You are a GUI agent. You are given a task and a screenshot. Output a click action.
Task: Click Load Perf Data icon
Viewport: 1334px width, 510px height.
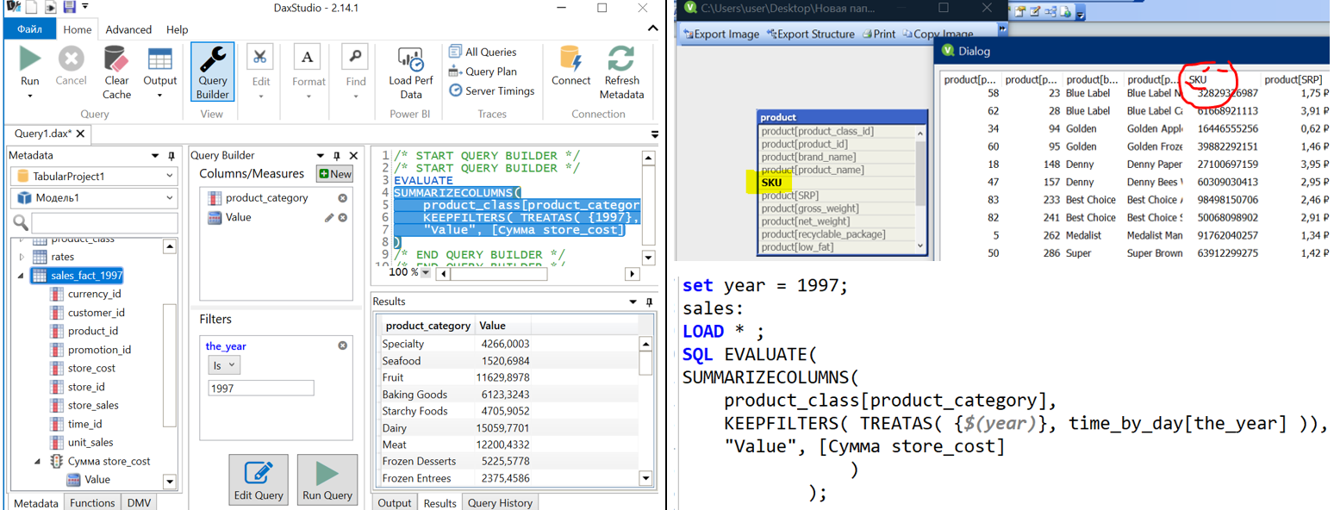[x=410, y=59]
